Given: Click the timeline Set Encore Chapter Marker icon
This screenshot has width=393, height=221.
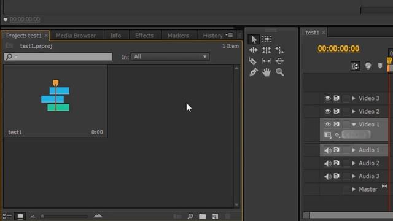Looking at the screenshot, I should click(368, 66).
